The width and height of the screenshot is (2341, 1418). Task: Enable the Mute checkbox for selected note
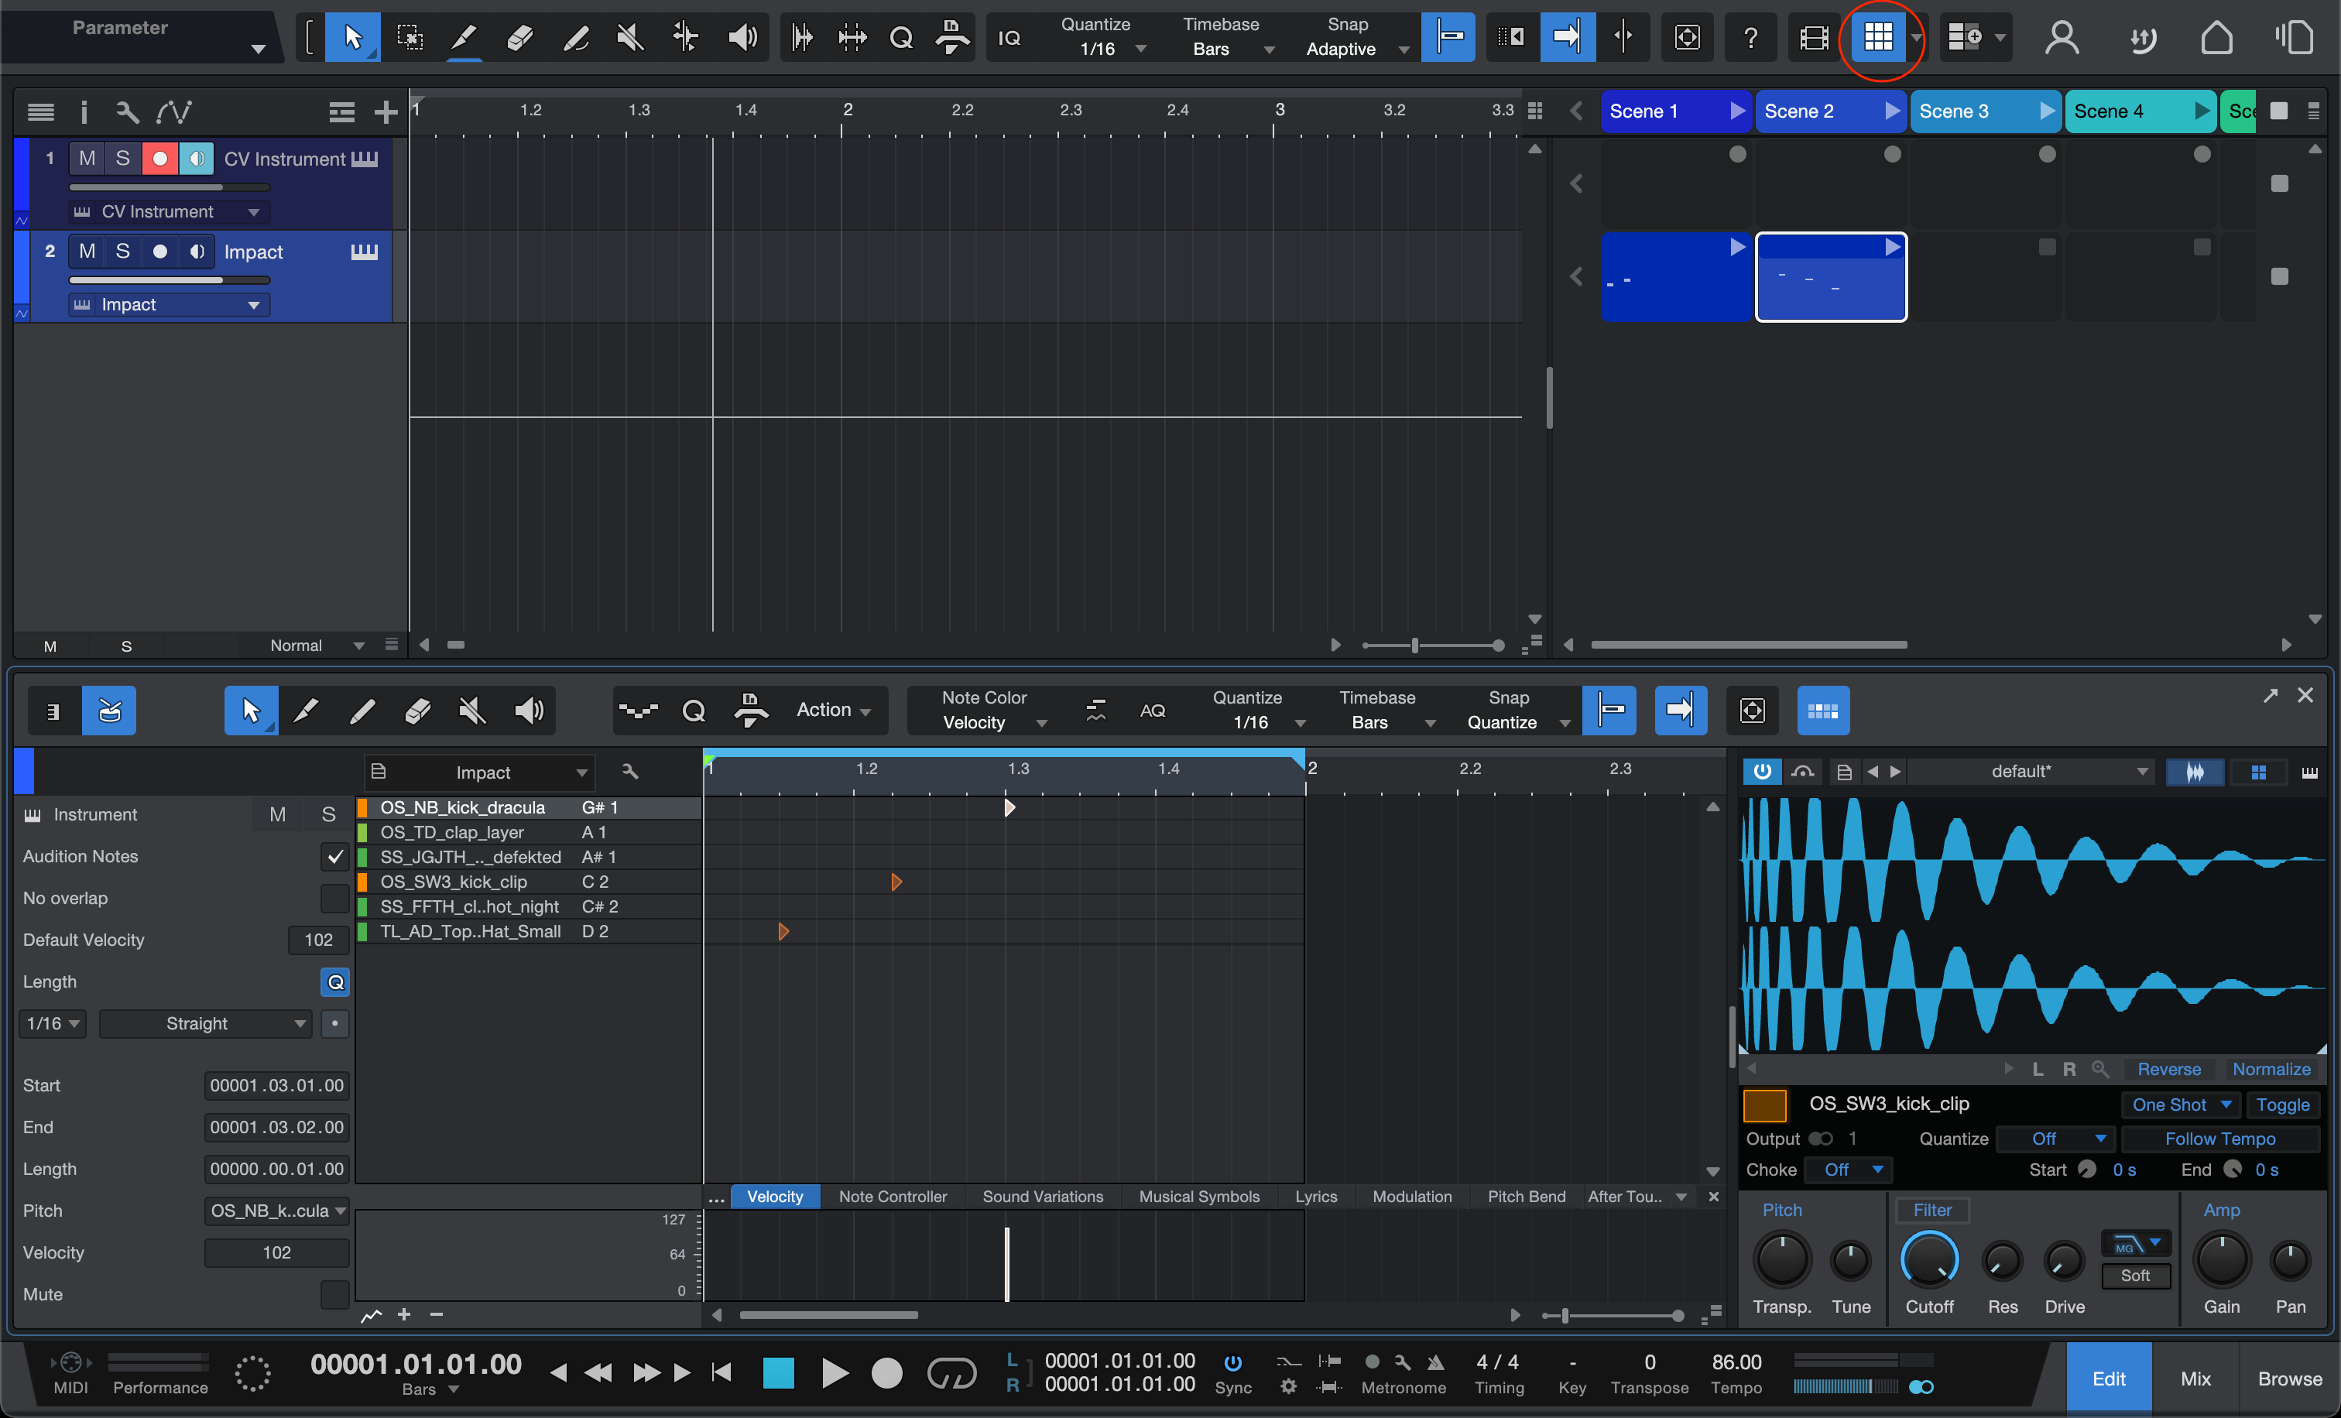334,1294
